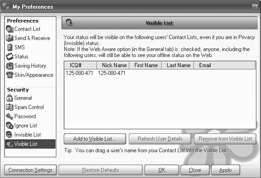Screen dimensions: 261x178
Task: Select the Status flower icon
Action: coord(10,57)
